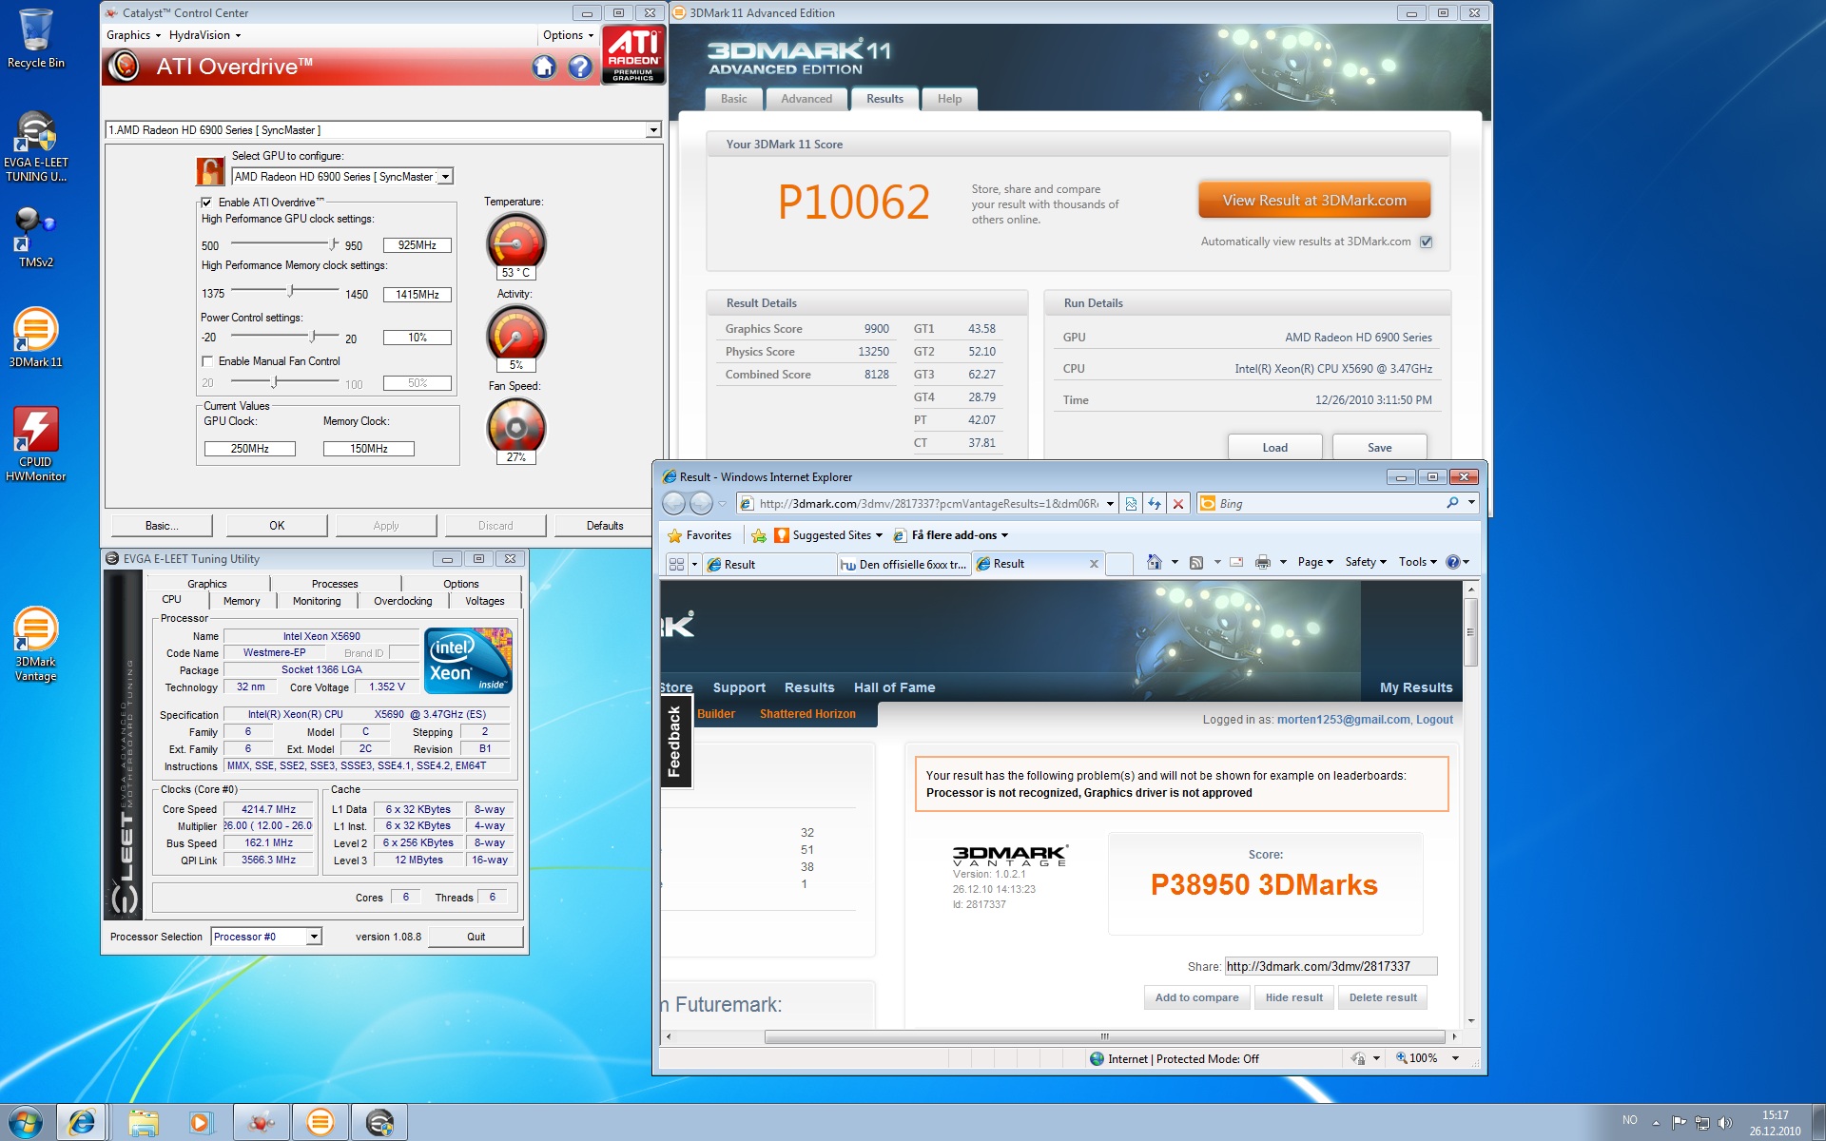Viewport: 1826px width, 1141px height.
Task: Click Internet Explorer refresh icon in address bar
Action: tap(1155, 504)
